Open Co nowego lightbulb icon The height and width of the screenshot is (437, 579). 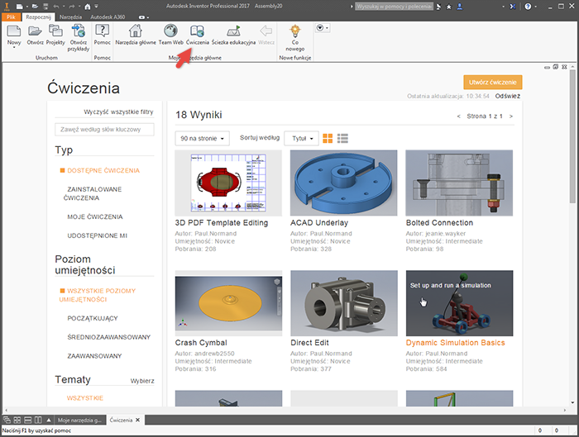click(x=295, y=31)
